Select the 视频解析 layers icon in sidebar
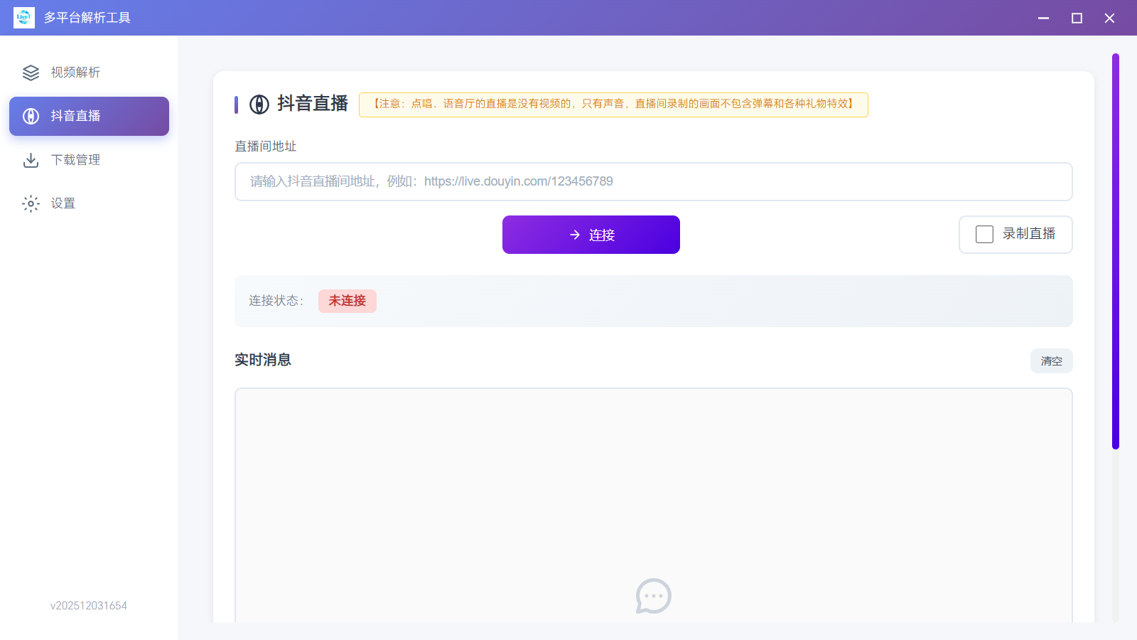Image resolution: width=1137 pixels, height=640 pixels. click(x=30, y=72)
